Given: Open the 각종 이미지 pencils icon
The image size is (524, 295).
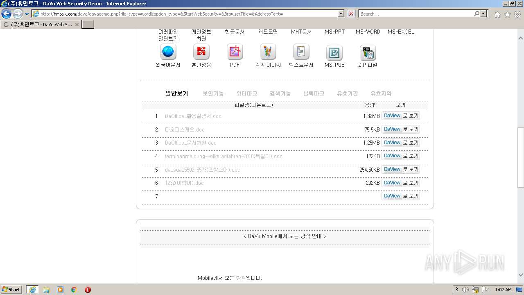Looking at the screenshot, I should [x=268, y=52].
